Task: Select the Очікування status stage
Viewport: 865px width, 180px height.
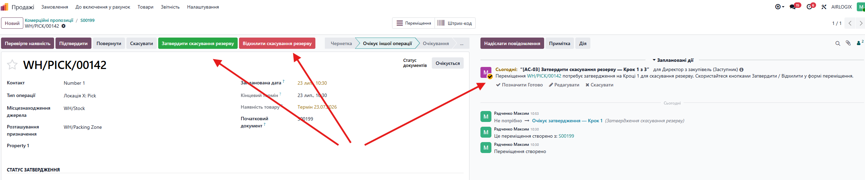Action: click(436, 43)
